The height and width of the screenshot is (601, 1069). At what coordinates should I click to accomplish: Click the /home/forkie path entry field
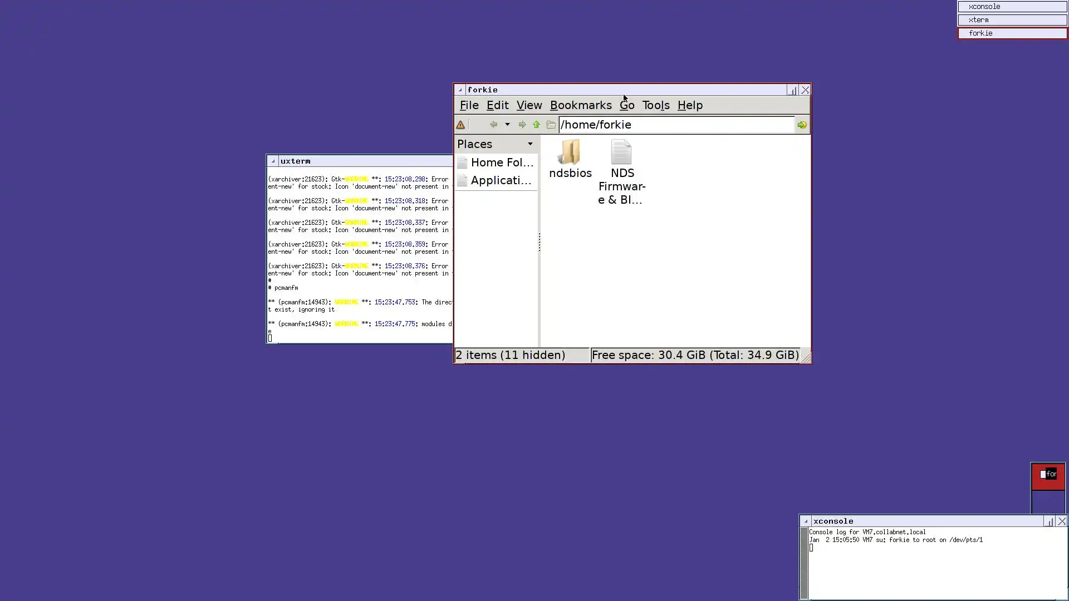tap(676, 125)
